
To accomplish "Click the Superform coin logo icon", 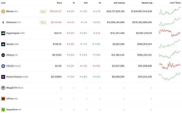I will pyautogui.click(x=3, y=110).
